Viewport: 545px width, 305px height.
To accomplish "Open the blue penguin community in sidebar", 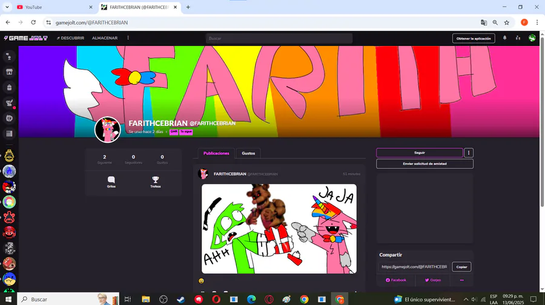I will click(x=9, y=279).
